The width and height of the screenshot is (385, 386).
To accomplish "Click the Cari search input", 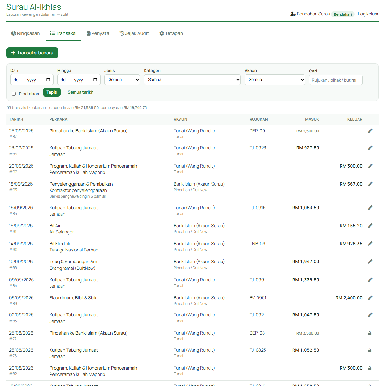I will (x=336, y=80).
